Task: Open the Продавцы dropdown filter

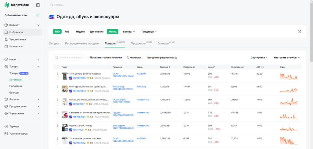Action: pyautogui.click(x=149, y=32)
